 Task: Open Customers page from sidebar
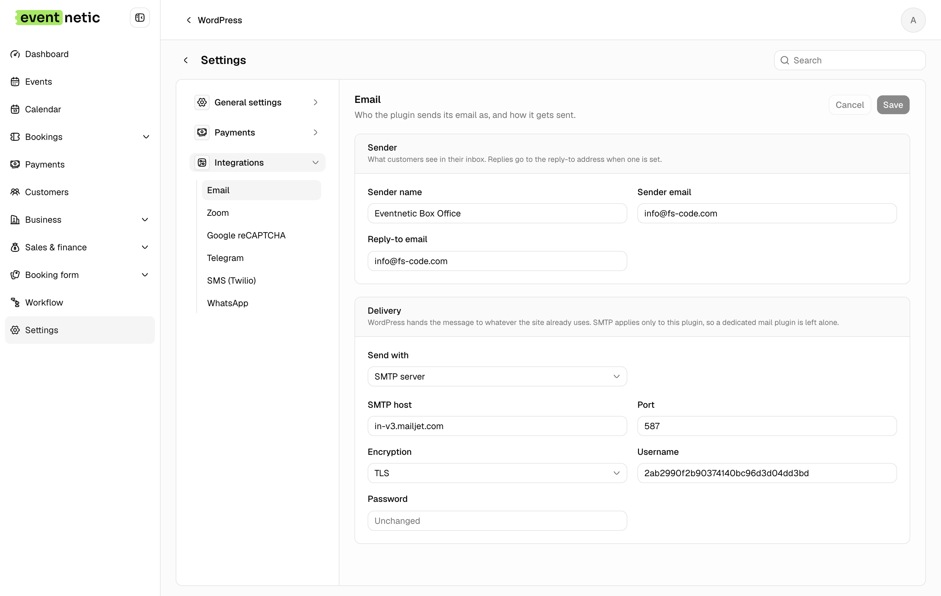coord(80,192)
